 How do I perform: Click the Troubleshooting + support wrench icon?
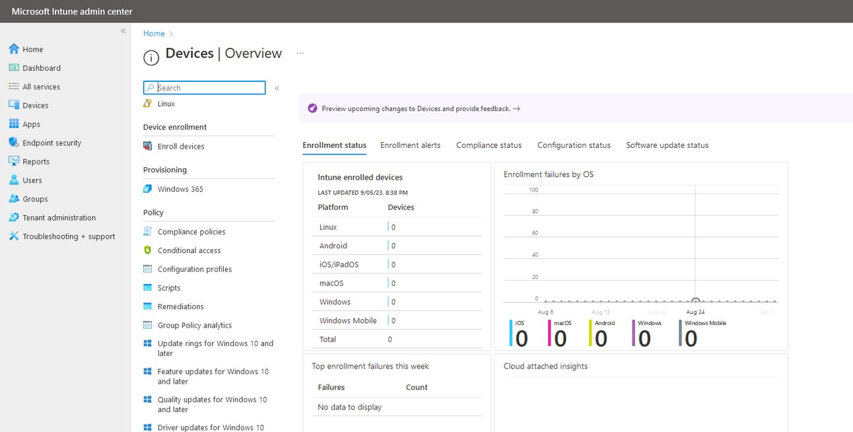(14, 236)
